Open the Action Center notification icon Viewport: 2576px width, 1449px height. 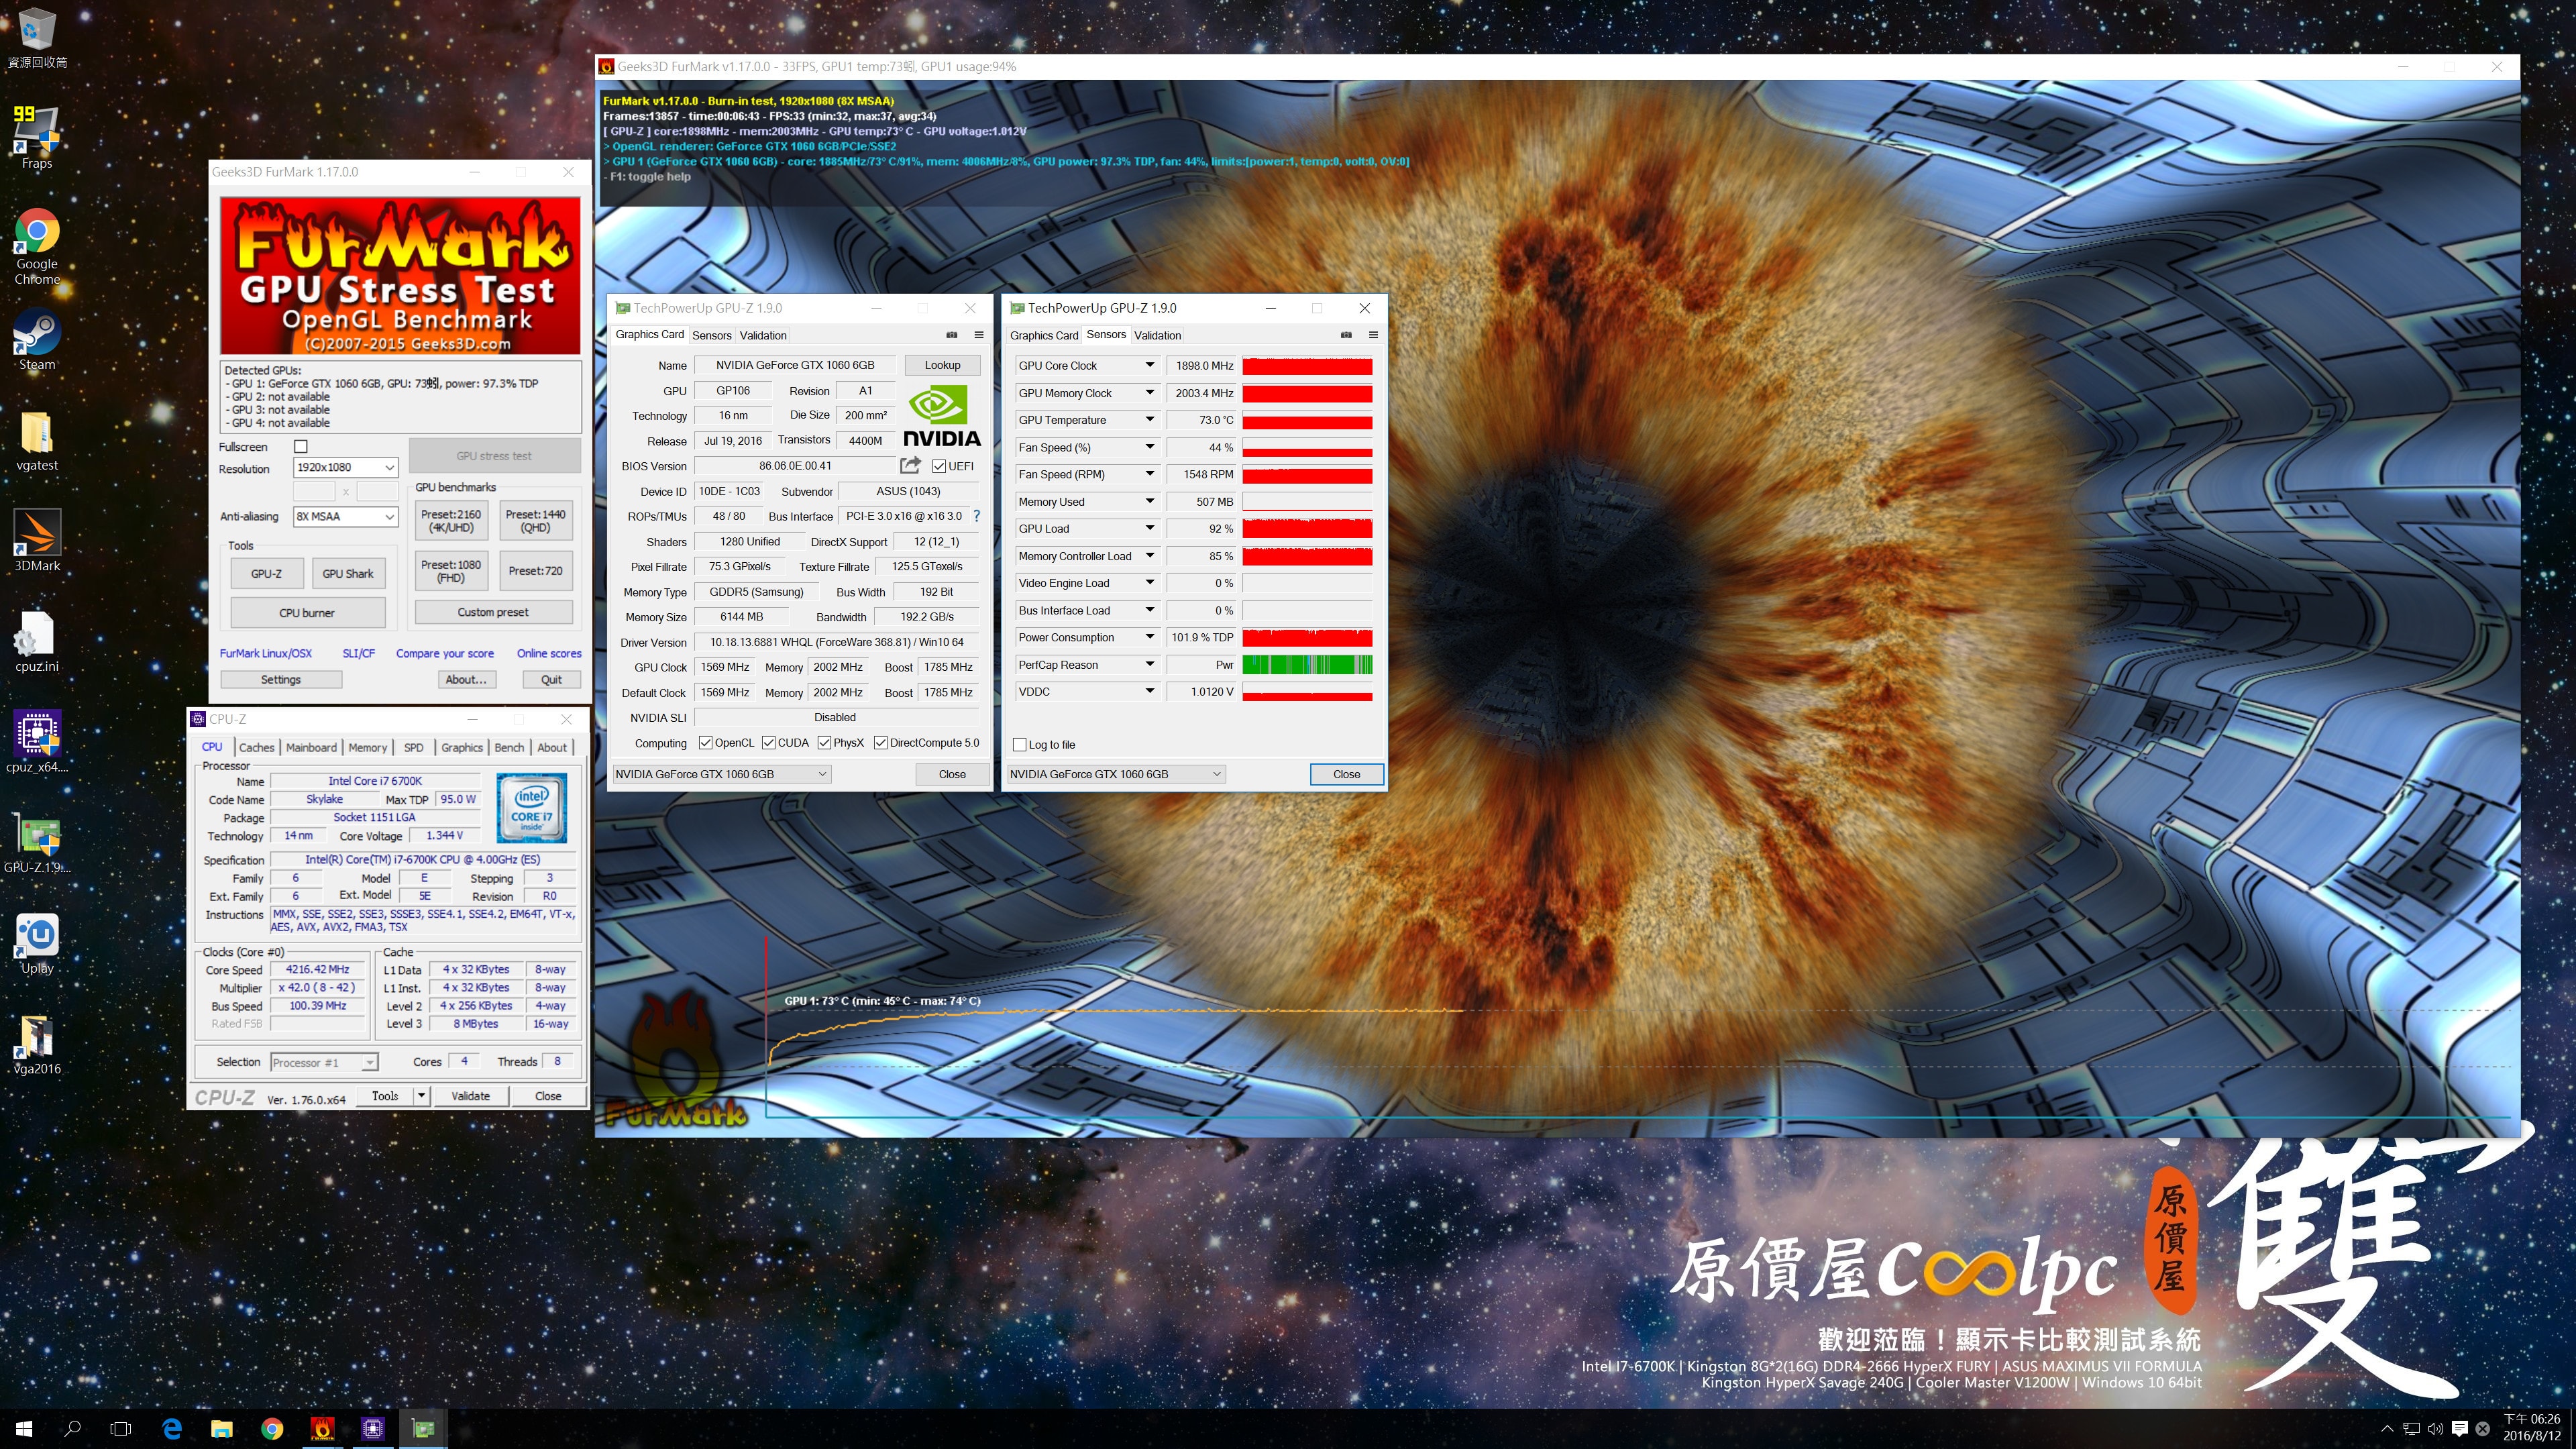pyautogui.click(x=2460, y=1429)
